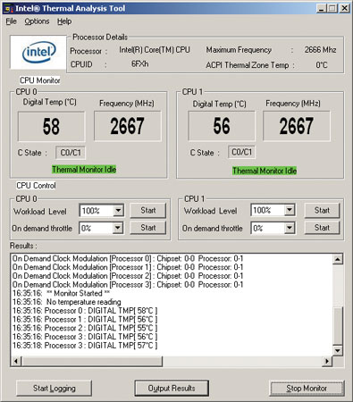Click CPU 1 Thermal Monitor Idle status
Screen dimensions: 353x402
coord(265,171)
